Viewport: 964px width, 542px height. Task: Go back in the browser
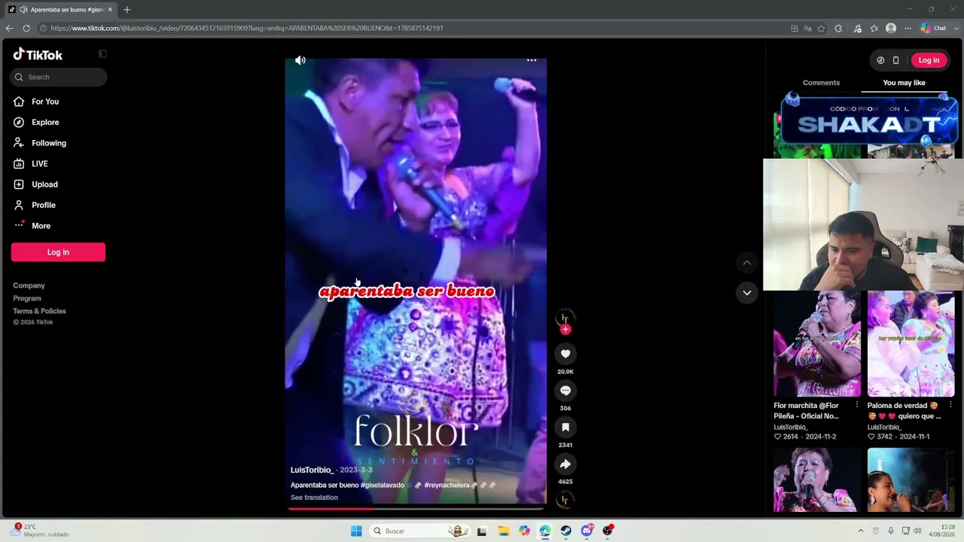9,29
